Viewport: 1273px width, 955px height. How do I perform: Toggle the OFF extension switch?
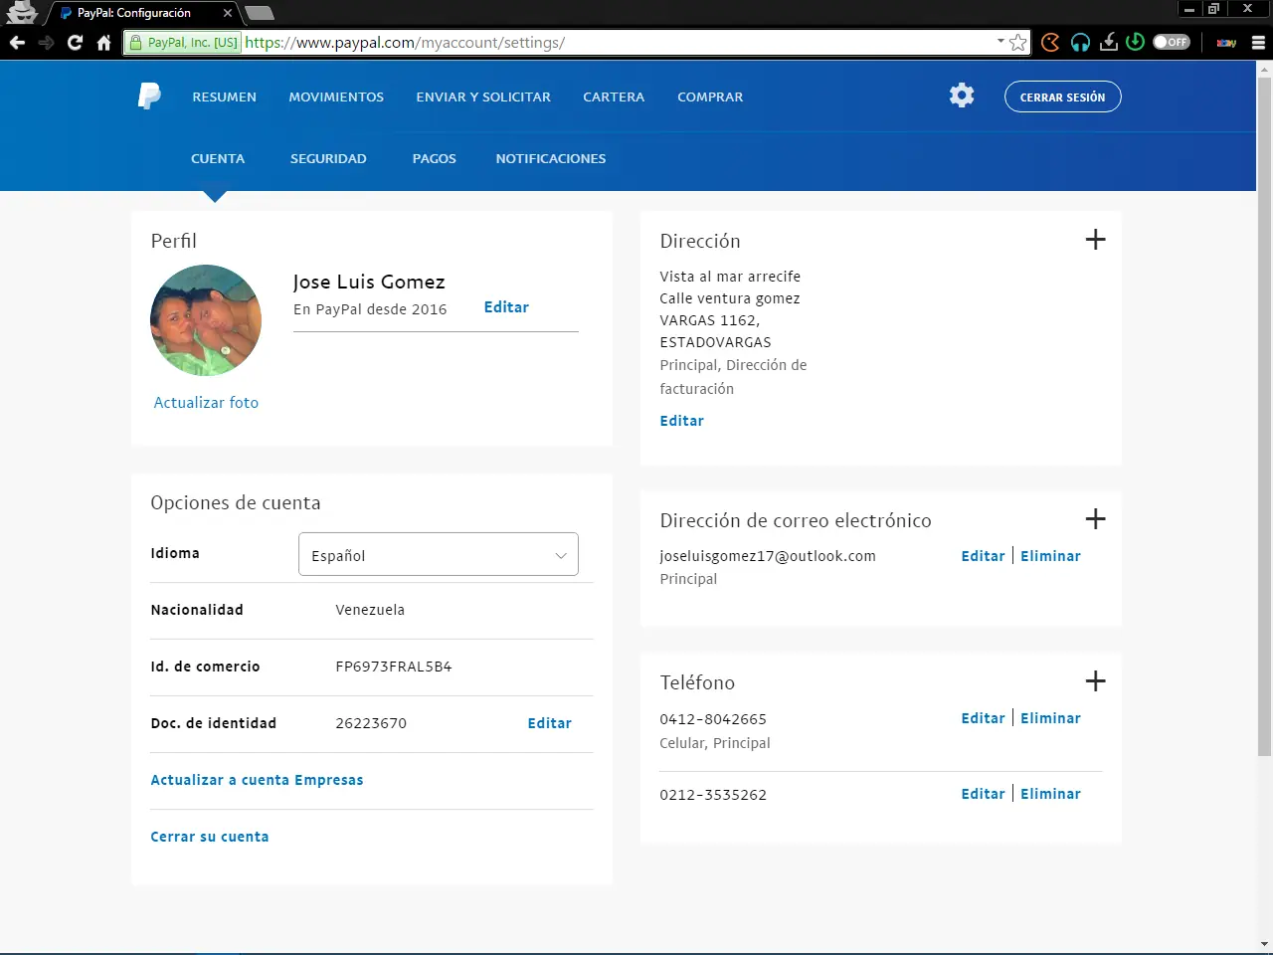click(x=1172, y=42)
